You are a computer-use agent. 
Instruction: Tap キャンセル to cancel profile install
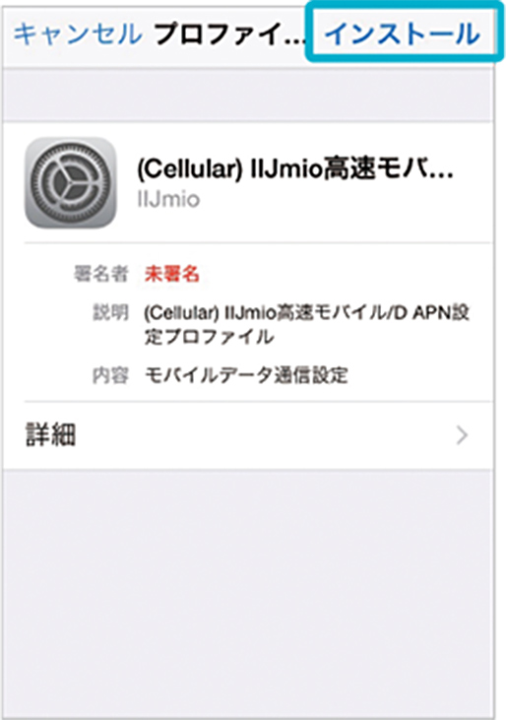78,33
